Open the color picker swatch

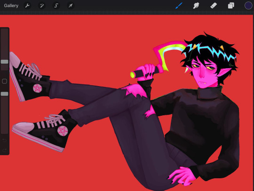248,6
